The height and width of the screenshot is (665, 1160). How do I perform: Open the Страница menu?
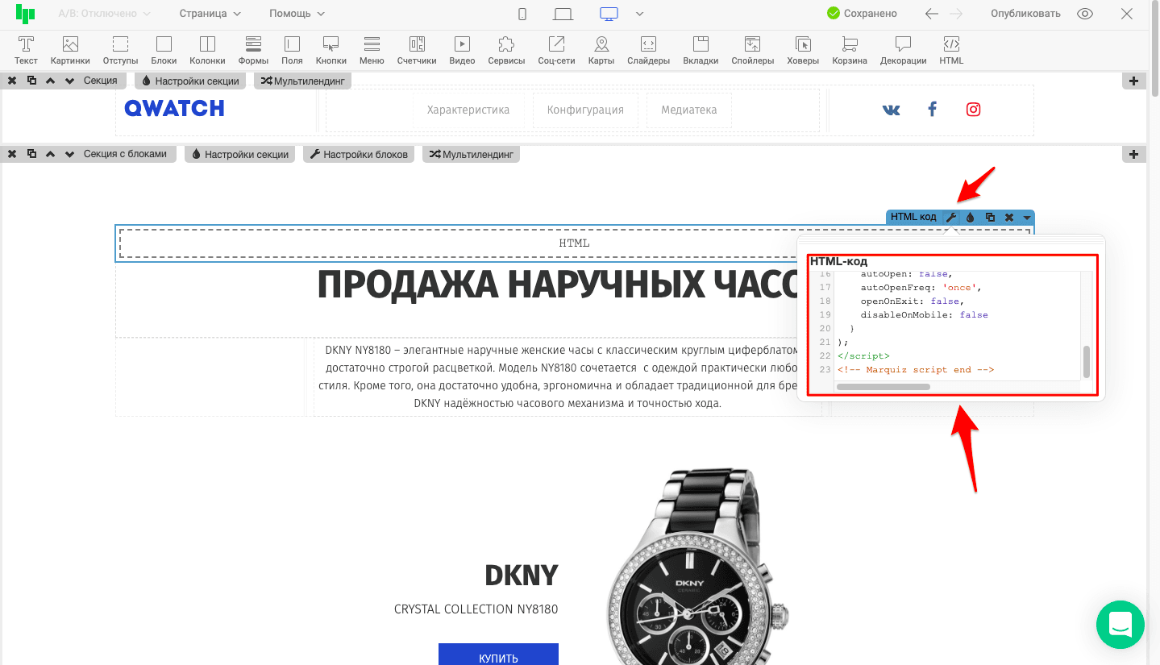210,14
